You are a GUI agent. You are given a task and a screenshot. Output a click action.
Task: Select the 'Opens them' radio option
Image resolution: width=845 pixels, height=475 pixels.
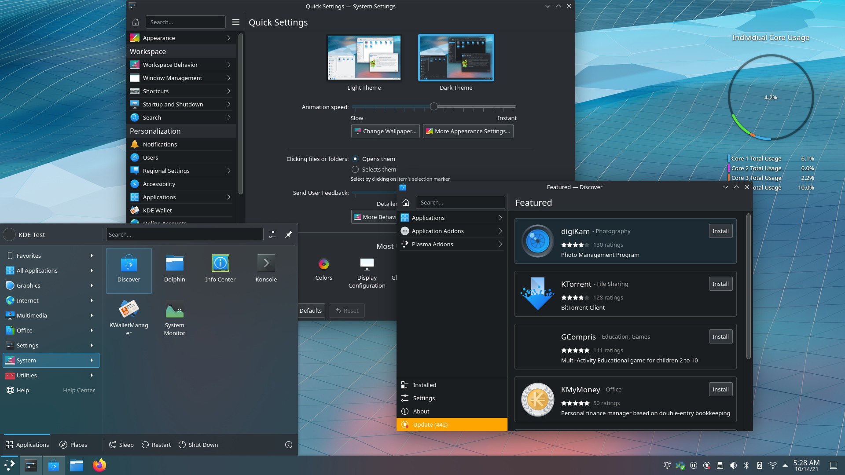(355, 159)
